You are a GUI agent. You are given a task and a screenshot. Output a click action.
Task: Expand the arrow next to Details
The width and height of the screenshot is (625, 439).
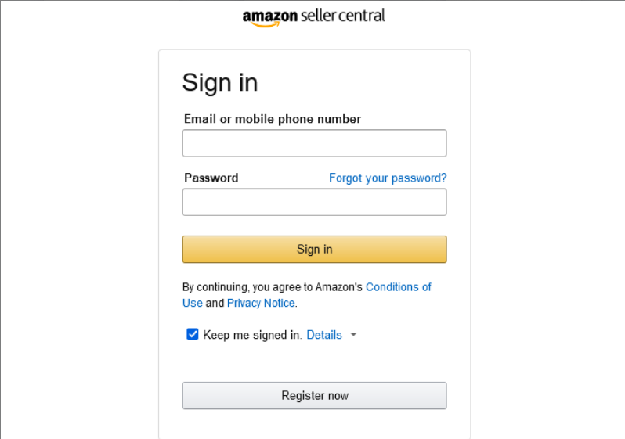tap(353, 335)
